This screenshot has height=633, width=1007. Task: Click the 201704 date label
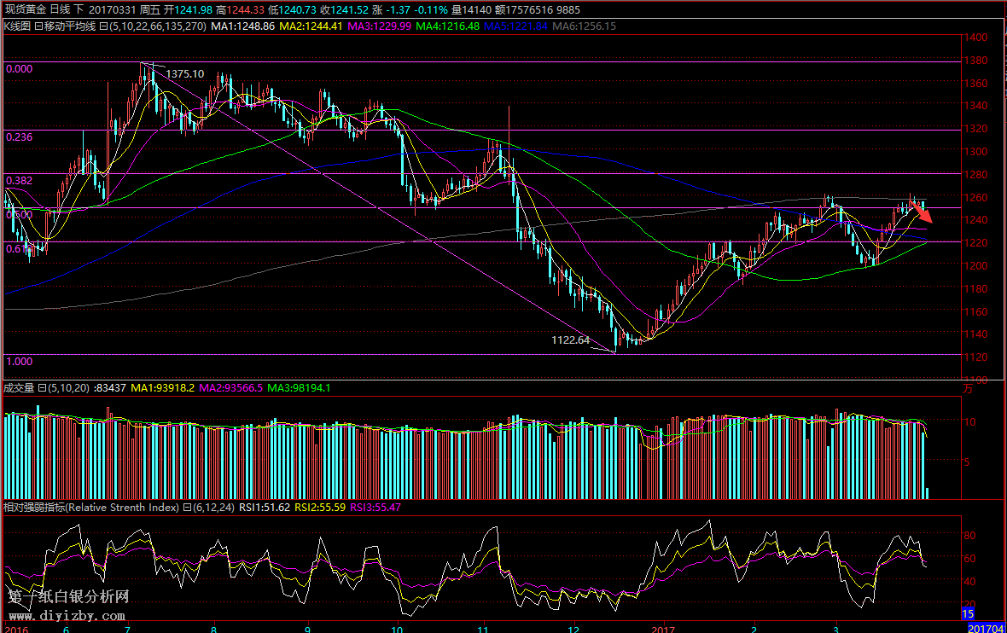[986, 628]
